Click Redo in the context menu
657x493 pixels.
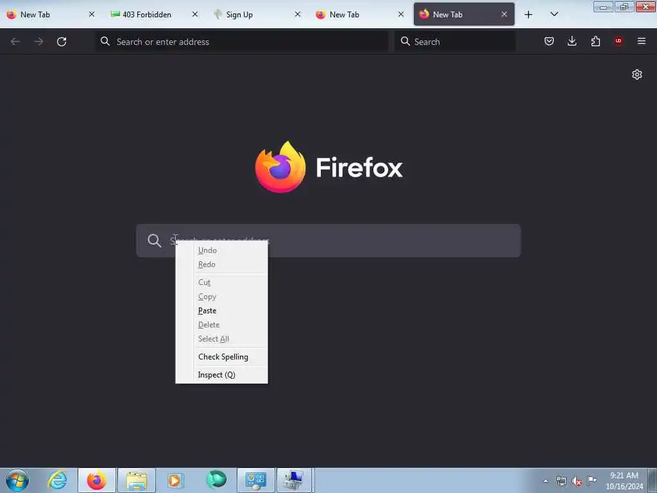point(221,264)
